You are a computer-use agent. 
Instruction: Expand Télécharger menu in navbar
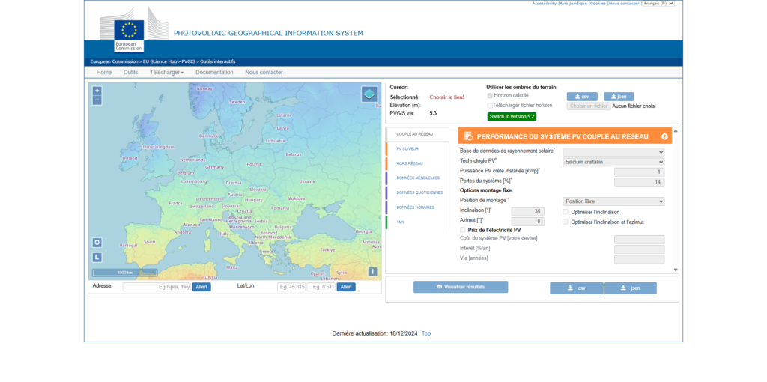(x=167, y=73)
